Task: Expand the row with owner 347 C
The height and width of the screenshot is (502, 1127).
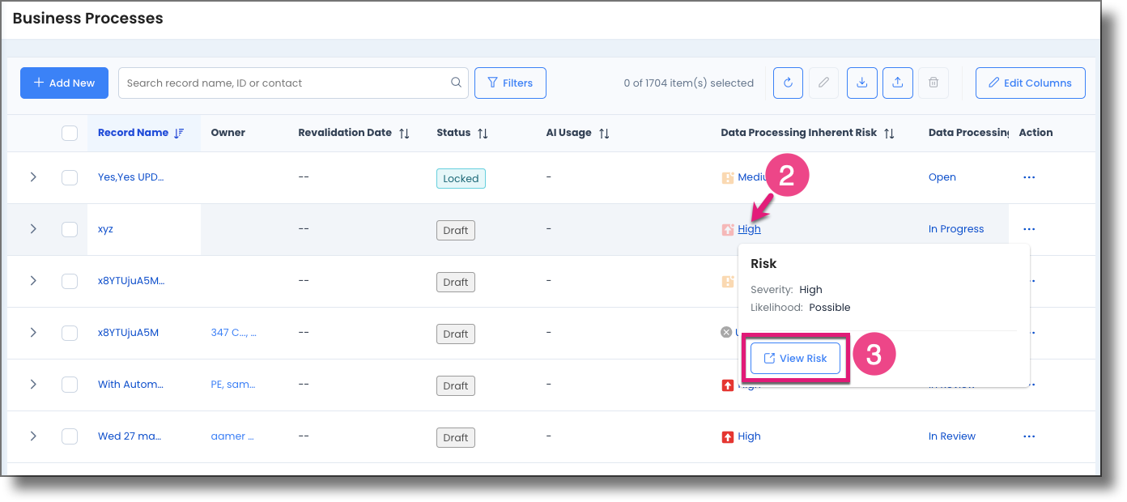Action: [x=33, y=333]
